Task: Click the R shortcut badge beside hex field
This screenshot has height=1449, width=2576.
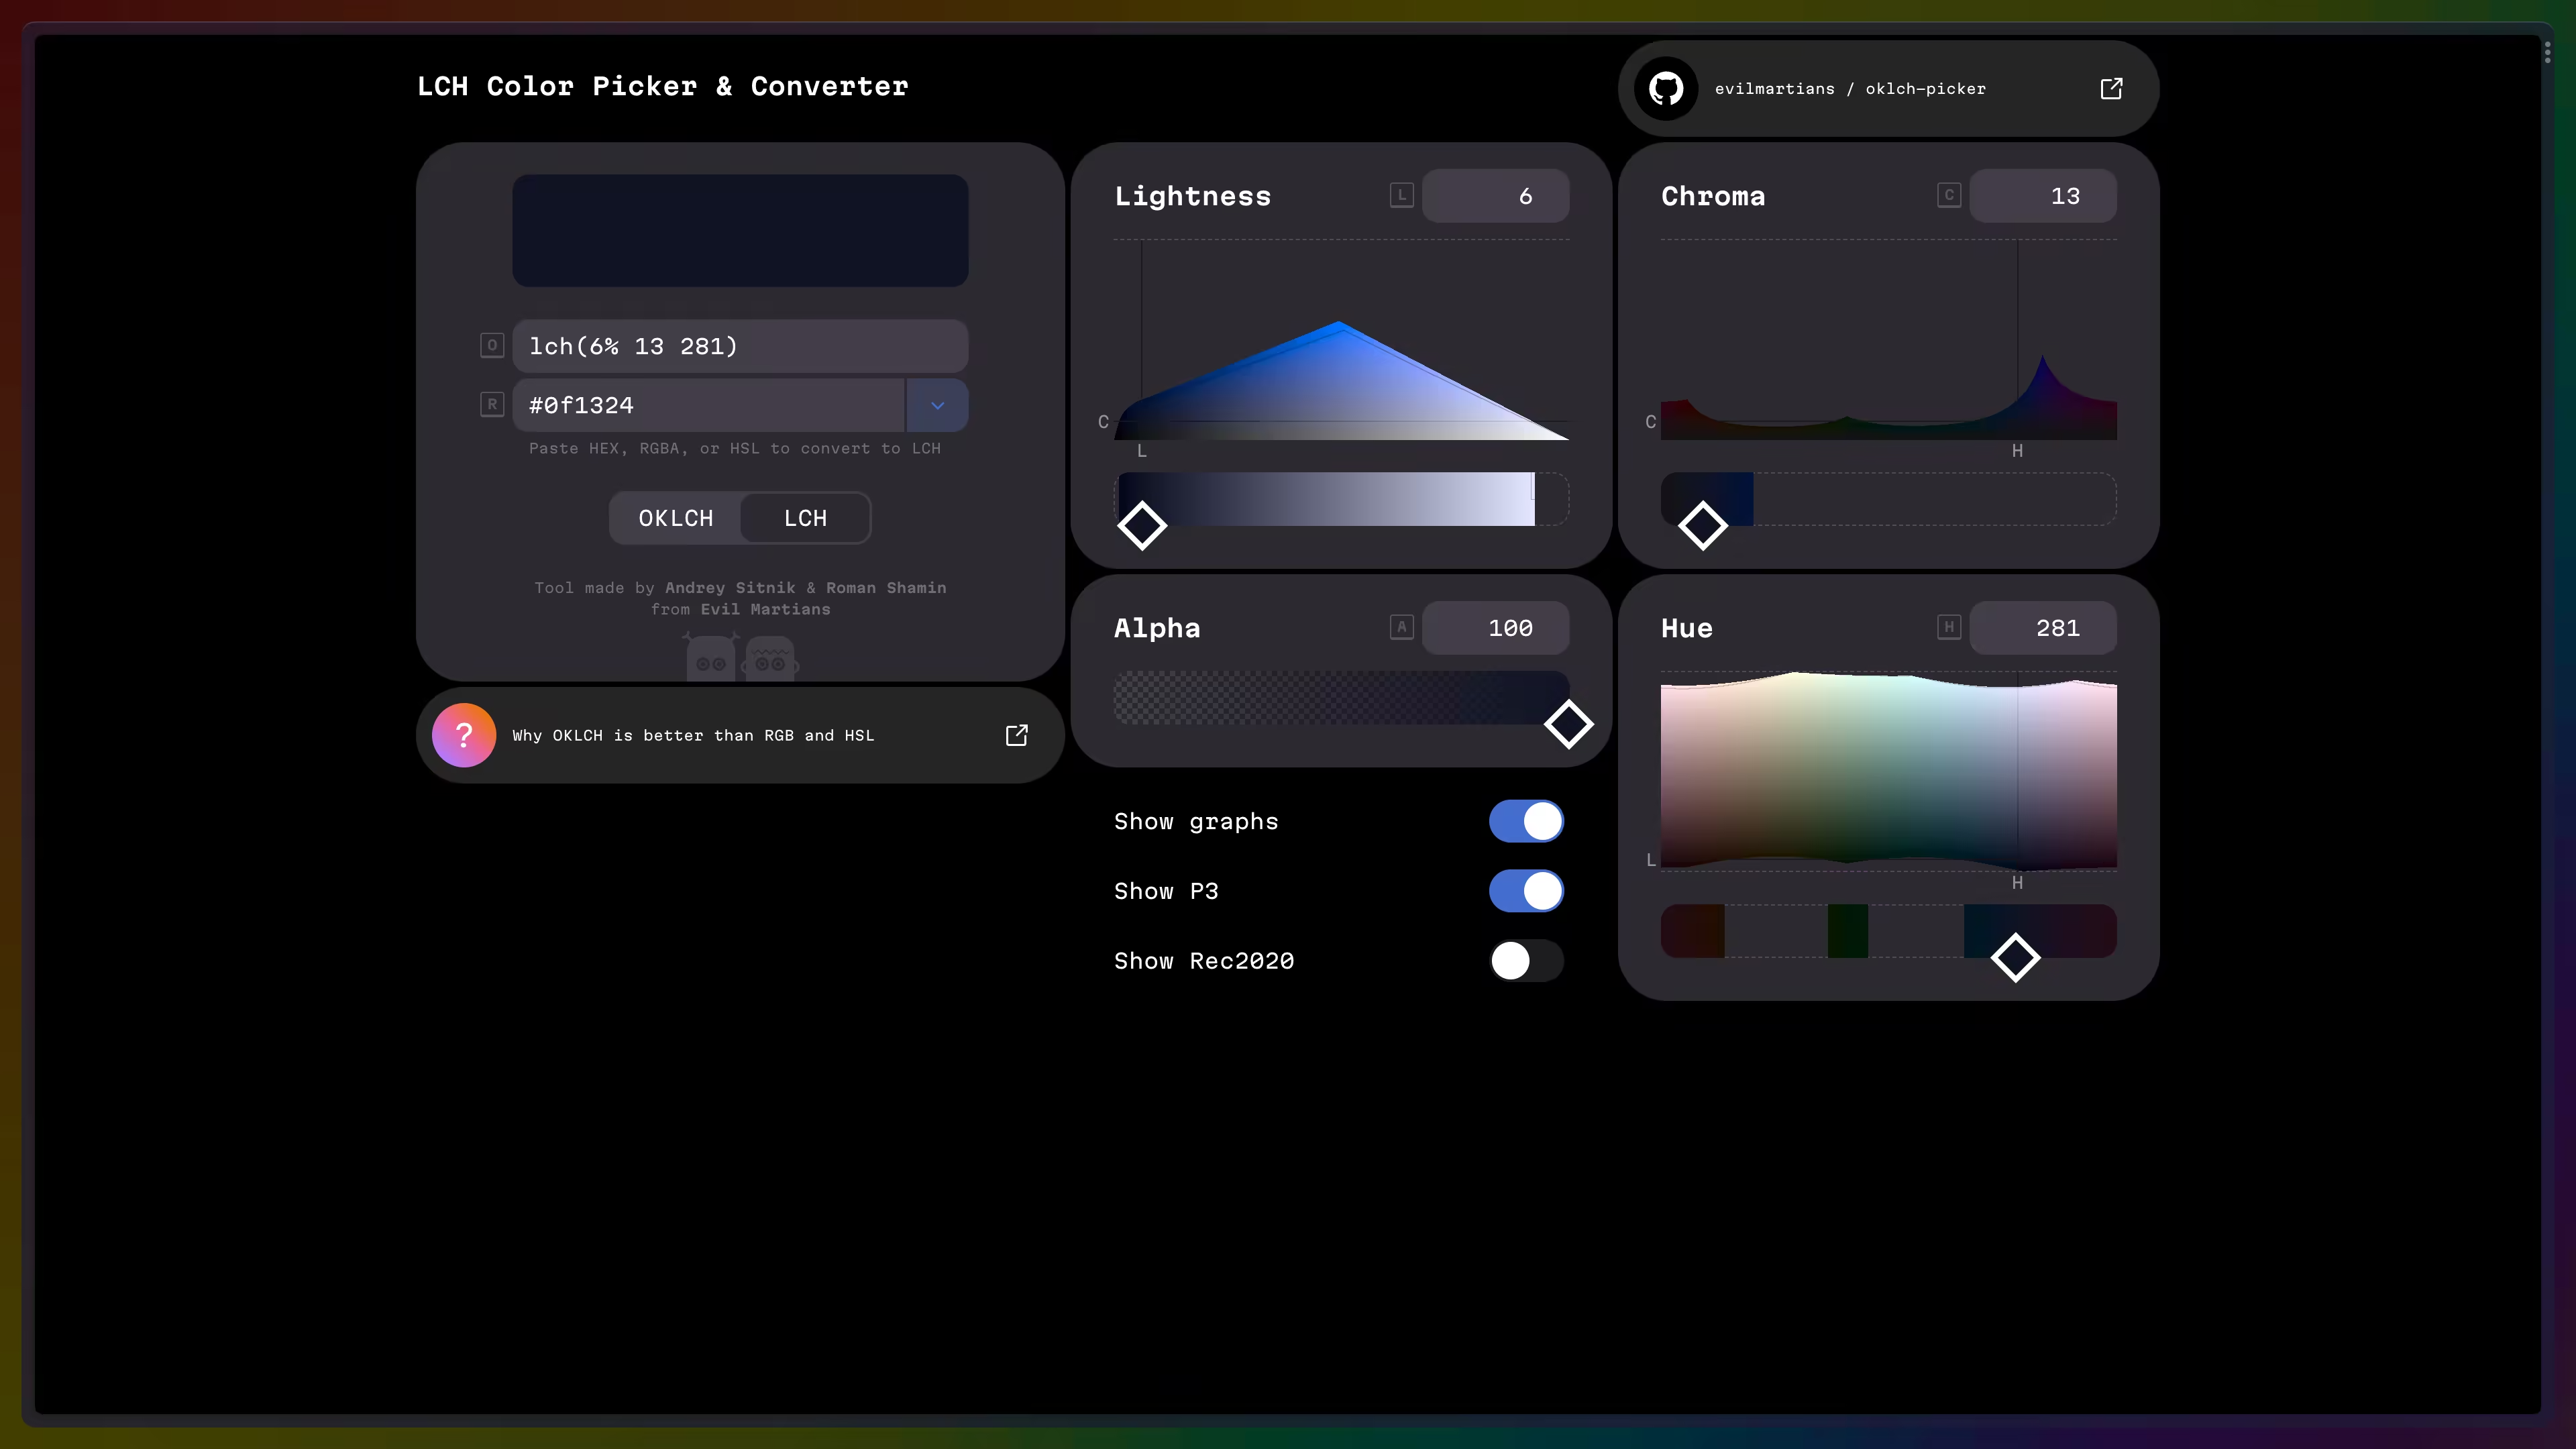Action: [x=492, y=404]
